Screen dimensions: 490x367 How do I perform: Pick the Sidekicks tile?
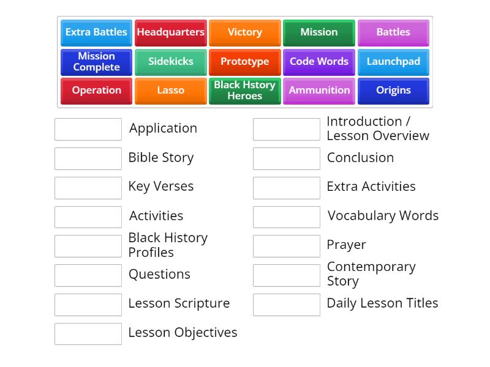click(x=170, y=62)
